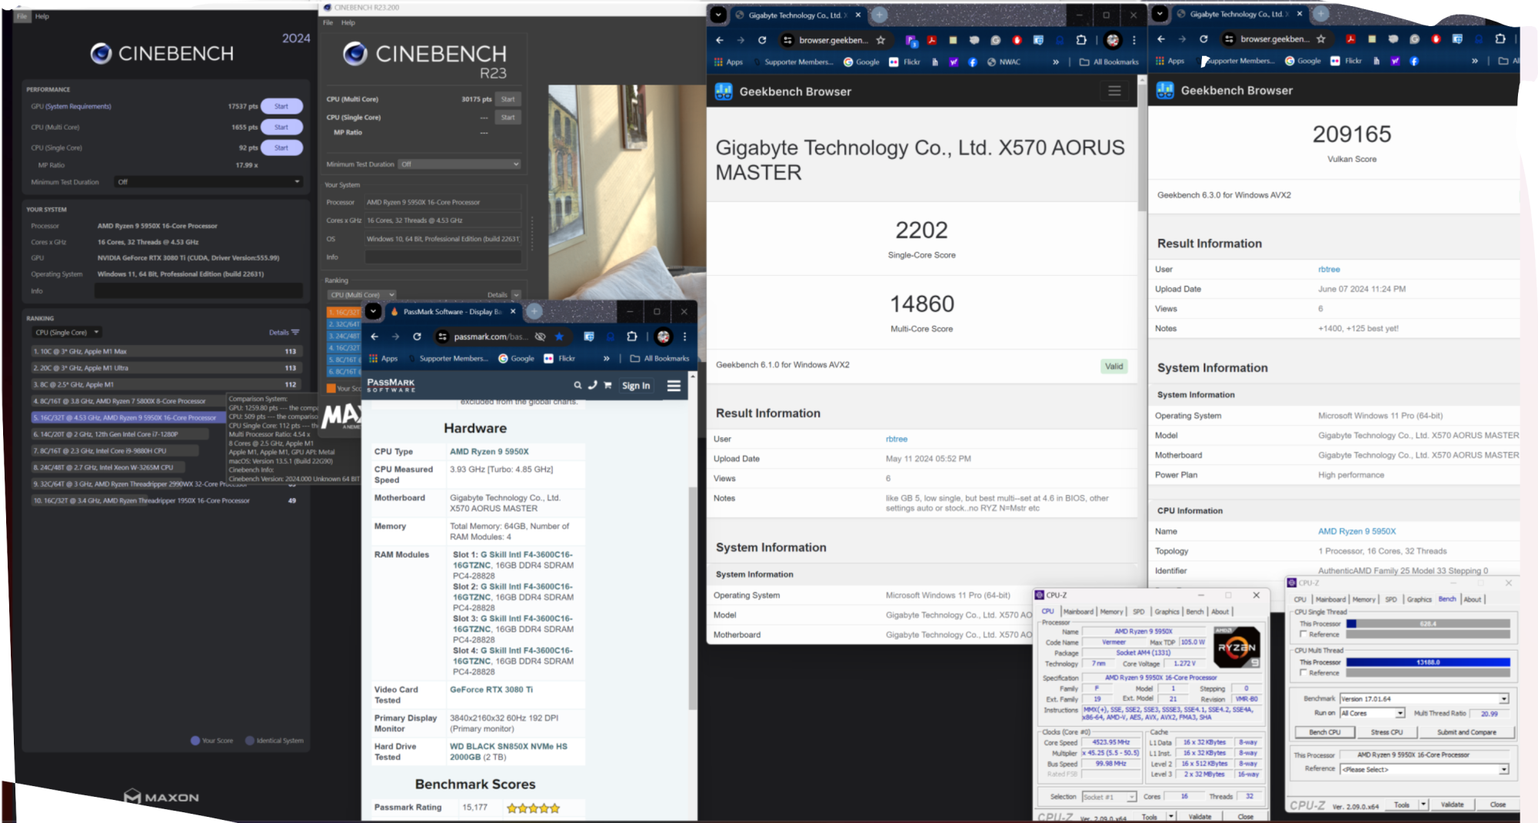Image resolution: width=1538 pixels, height=823 pixels.
Task: Open the profile avatar in PassMark browser
Action: click(x=664, y=337)
